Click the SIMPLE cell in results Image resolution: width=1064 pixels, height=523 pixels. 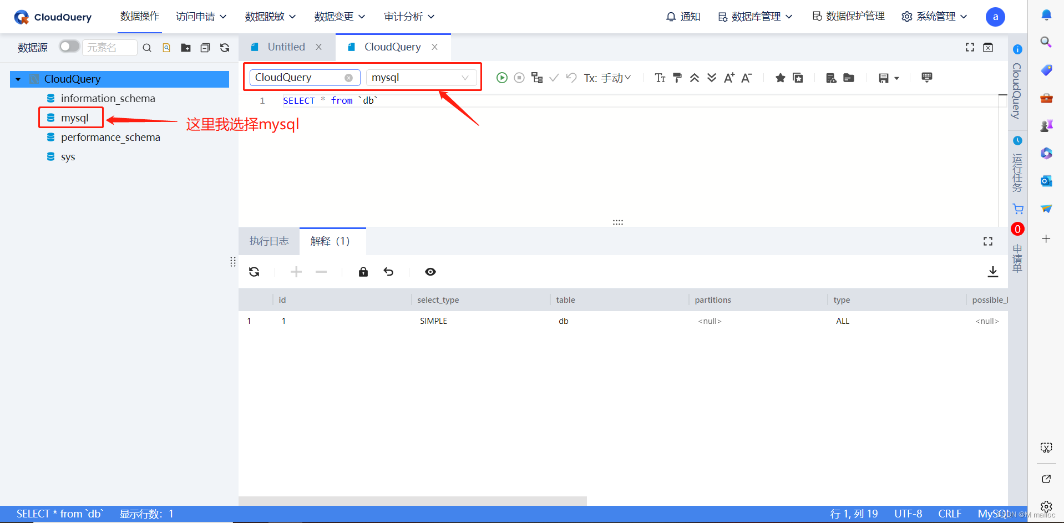(433, 321)
